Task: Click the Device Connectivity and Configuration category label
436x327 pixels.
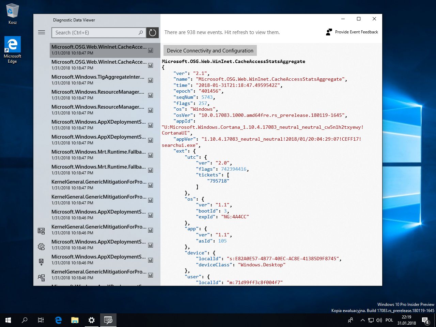Action: click(x=210, y=51)
